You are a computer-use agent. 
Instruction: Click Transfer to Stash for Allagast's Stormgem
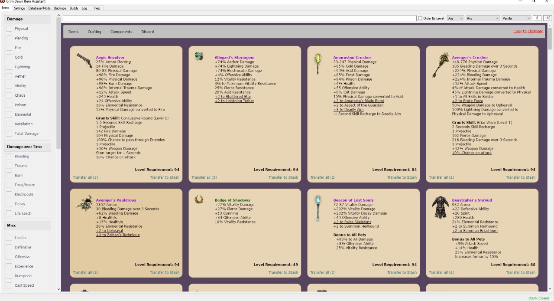(283, 177)
